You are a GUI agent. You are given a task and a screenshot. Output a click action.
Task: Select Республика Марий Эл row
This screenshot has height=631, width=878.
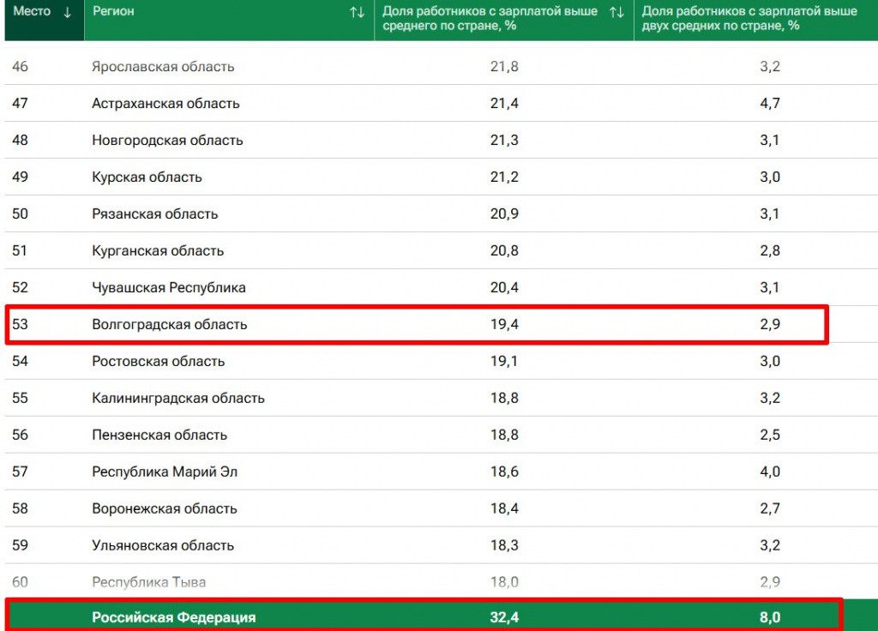164,472
